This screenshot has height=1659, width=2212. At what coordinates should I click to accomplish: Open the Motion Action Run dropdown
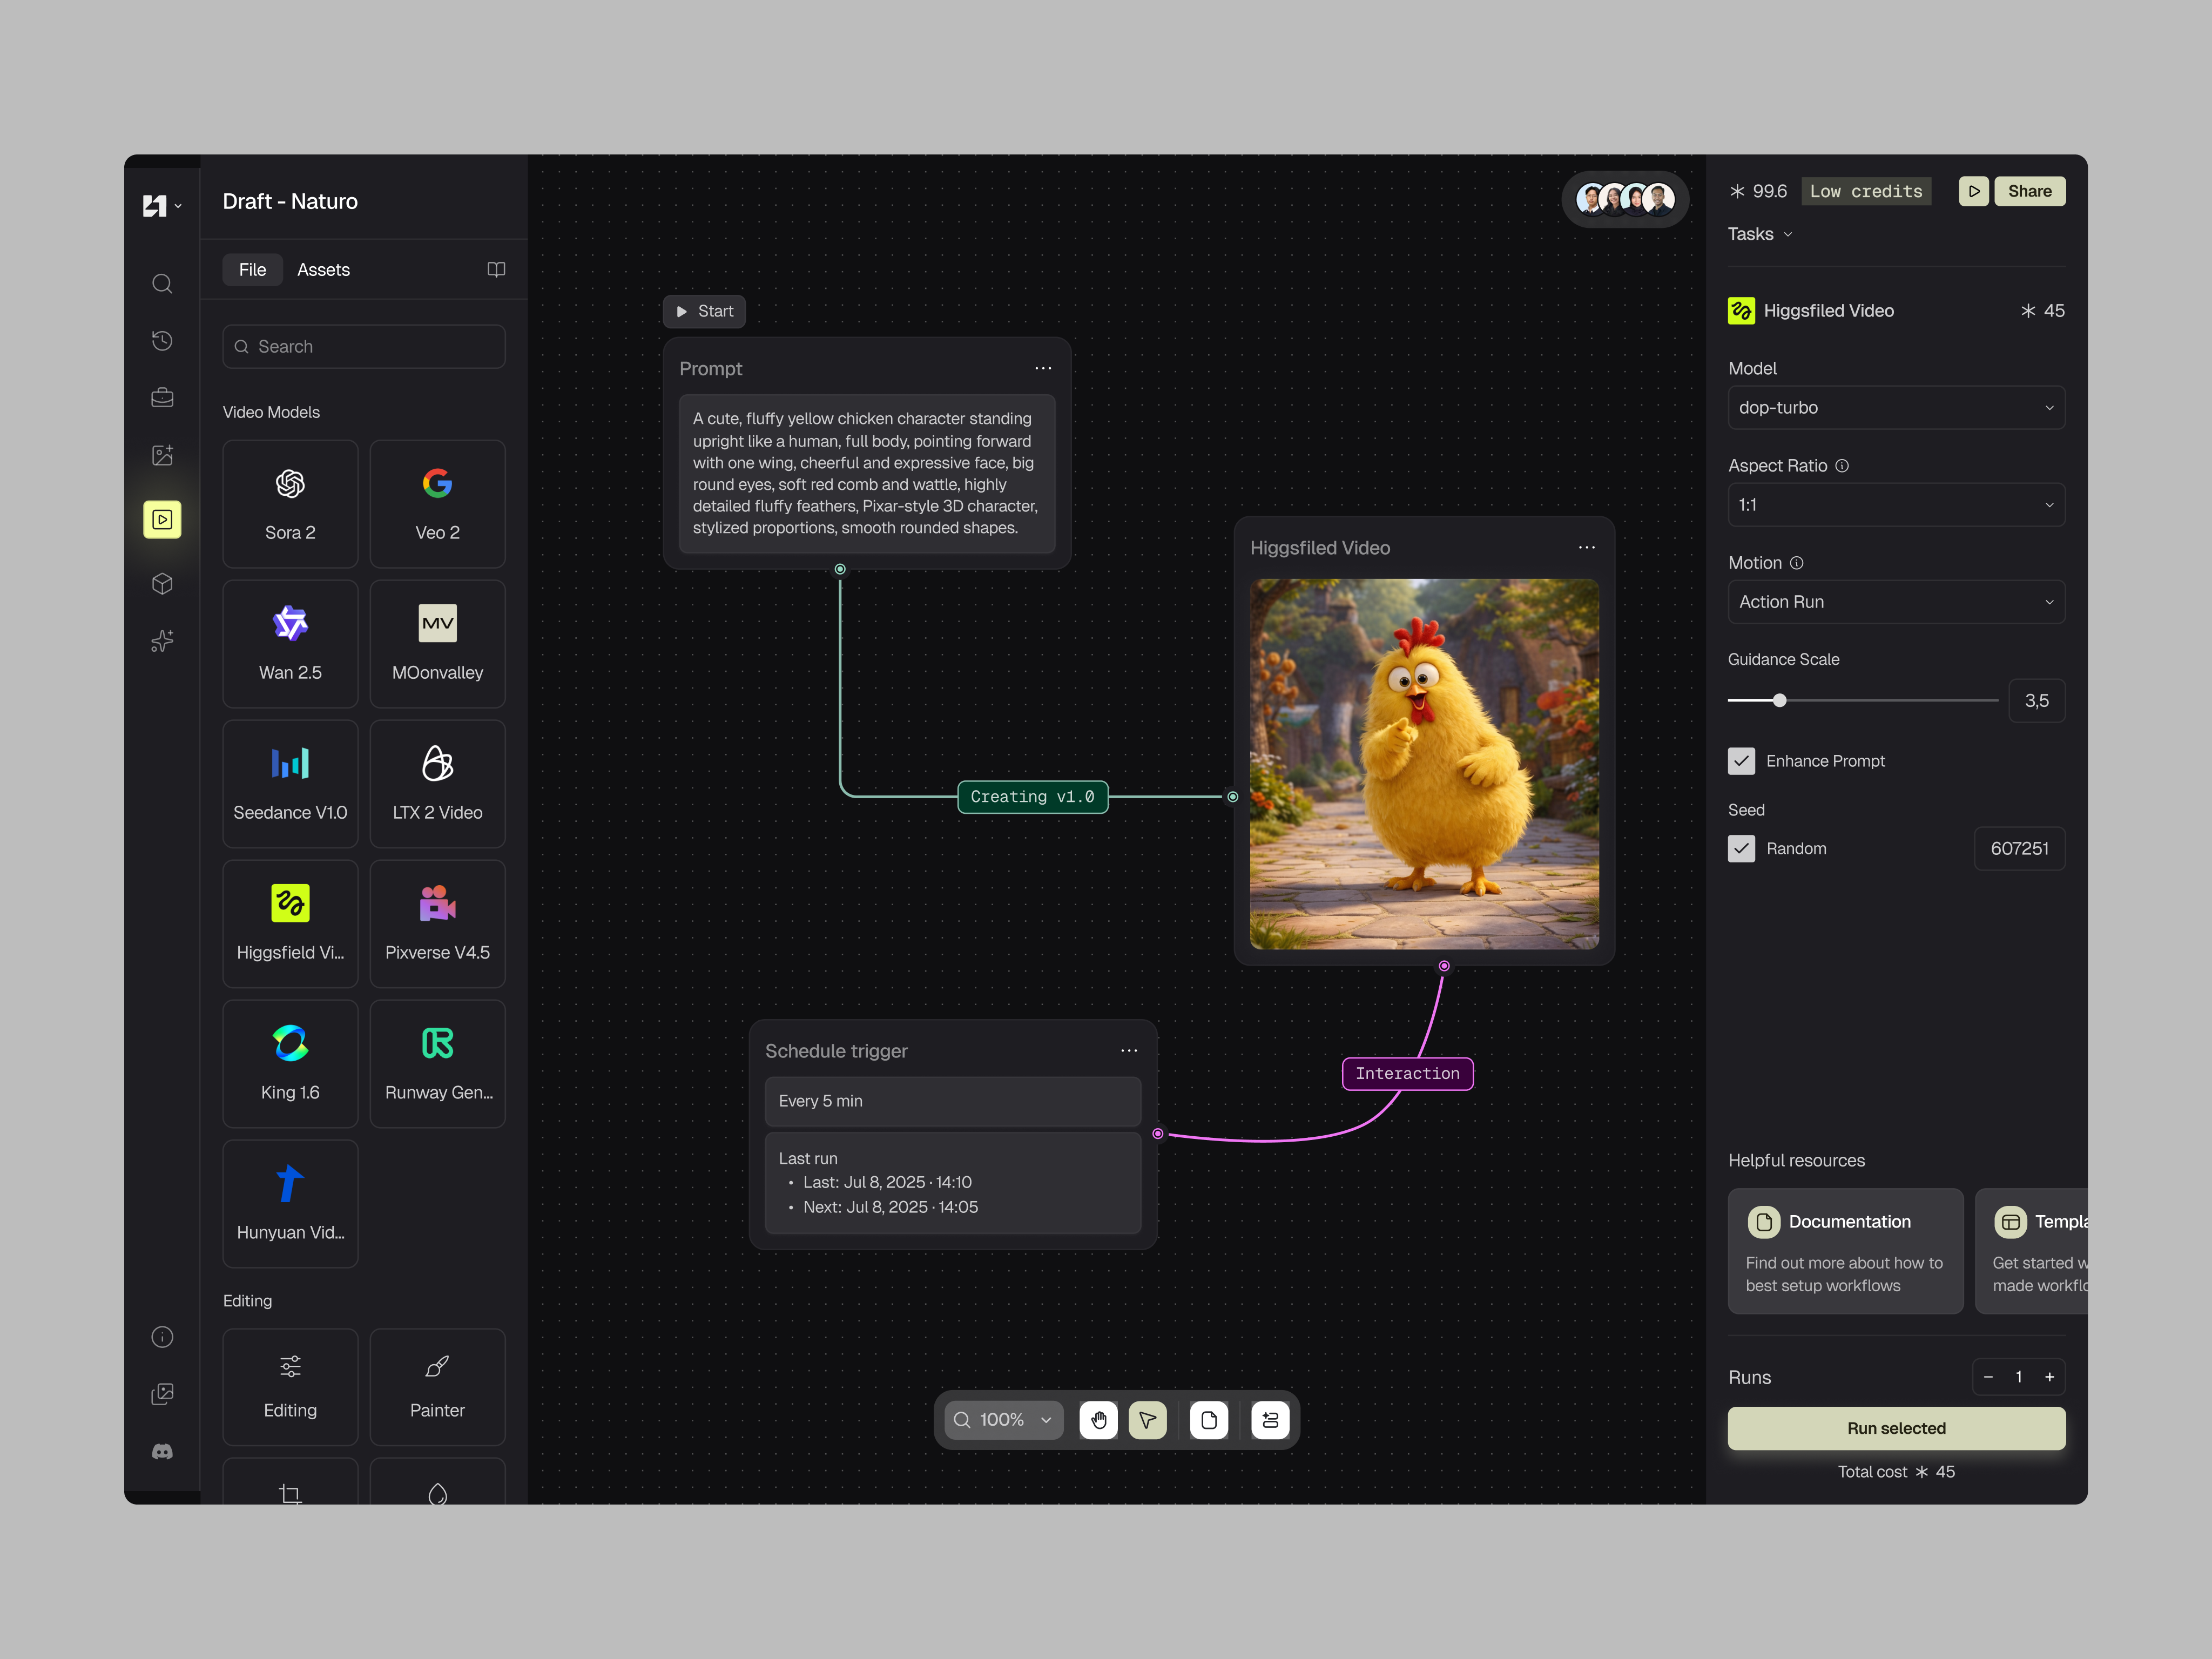click(x=1896, y=602)
